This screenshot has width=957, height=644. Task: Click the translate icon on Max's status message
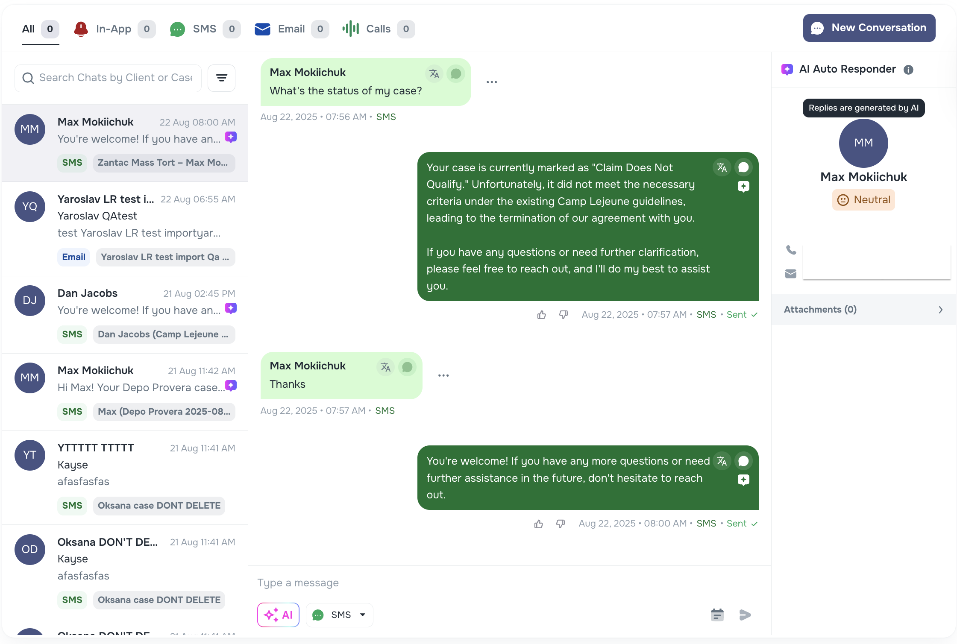[434, 73]
